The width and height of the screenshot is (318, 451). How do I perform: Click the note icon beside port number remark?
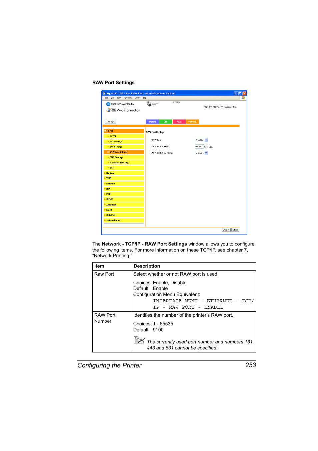tap(139, 340)
